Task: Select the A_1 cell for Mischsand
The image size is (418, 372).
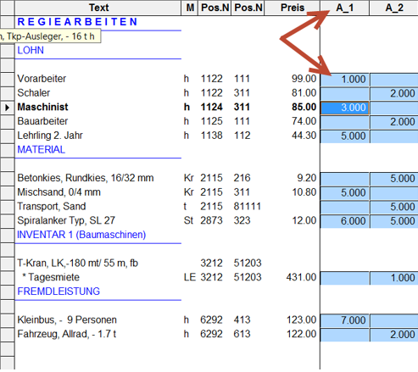Action: click(345, 192)
